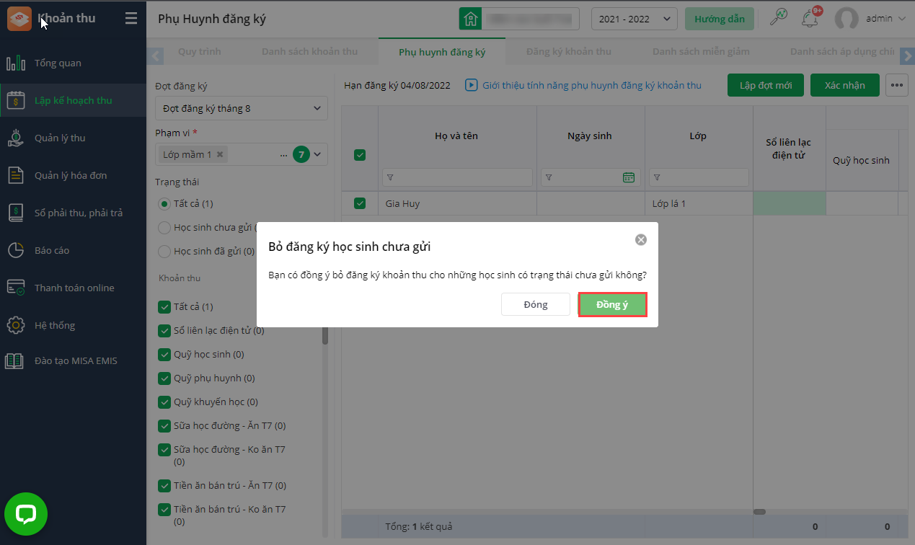Viewport: 915px width, 545px height.
Task: Click the search analytics magnifier icon
Action: pos(779,18)
